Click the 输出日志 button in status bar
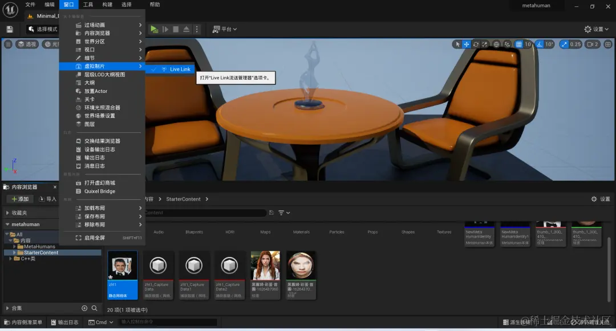This screenshot has height=331, width=616. tap(65, 322)
